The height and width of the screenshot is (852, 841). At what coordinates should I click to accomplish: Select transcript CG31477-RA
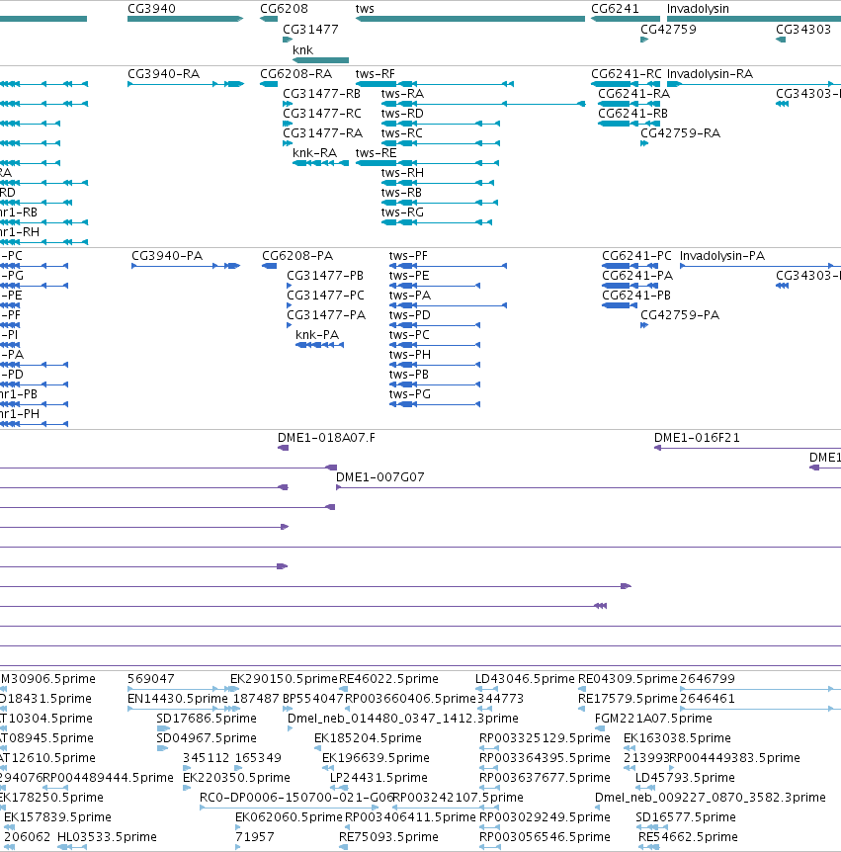(x=288, y=143)
